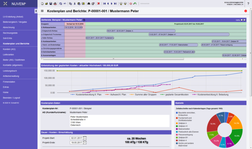Toggle Aufwand lt. Plan legend entry
252x149 pixels.
tap(116, 95)
